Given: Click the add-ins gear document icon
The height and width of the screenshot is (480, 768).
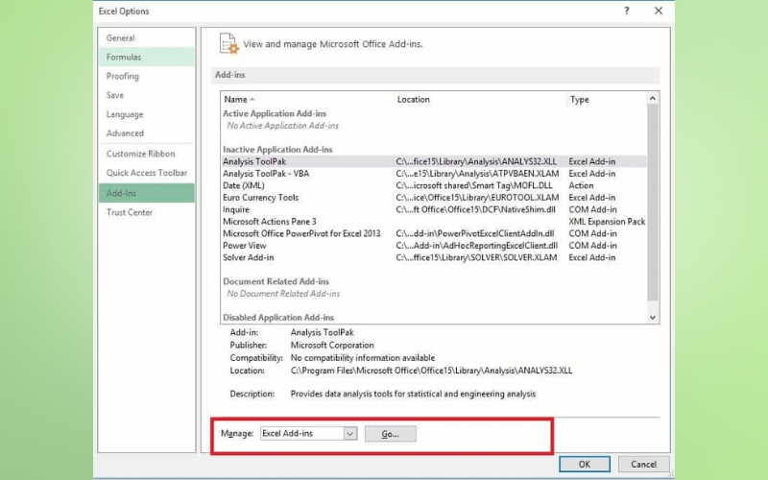Looking at the screenshot, I should coord(228,43).
